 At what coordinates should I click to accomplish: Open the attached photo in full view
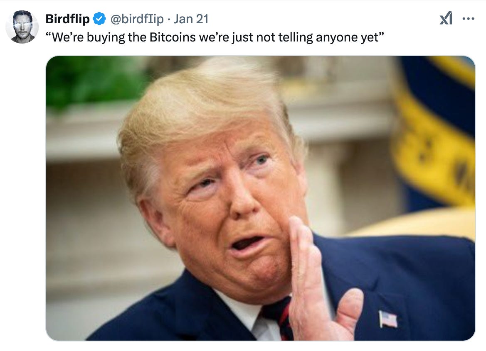coord(261,198)
